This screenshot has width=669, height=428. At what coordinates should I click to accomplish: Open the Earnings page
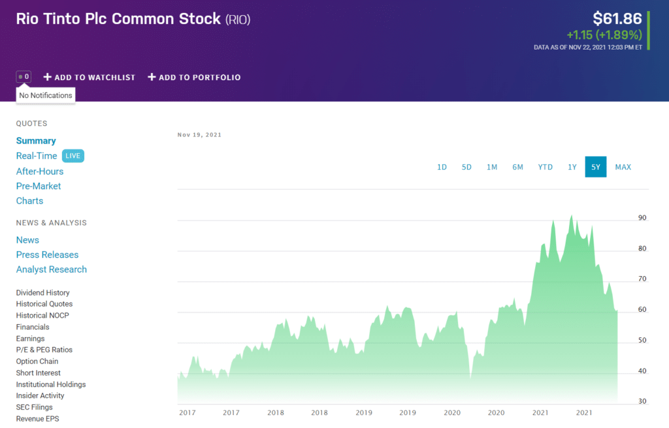click(30, 339)
